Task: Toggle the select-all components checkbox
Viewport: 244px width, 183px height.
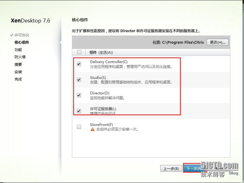Action: tap(79, 52)
